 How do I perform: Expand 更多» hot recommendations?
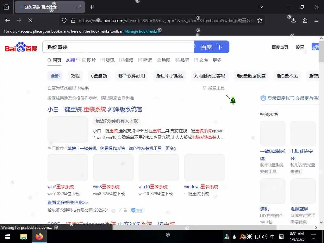pyautogui.click(x=171, y=148)
